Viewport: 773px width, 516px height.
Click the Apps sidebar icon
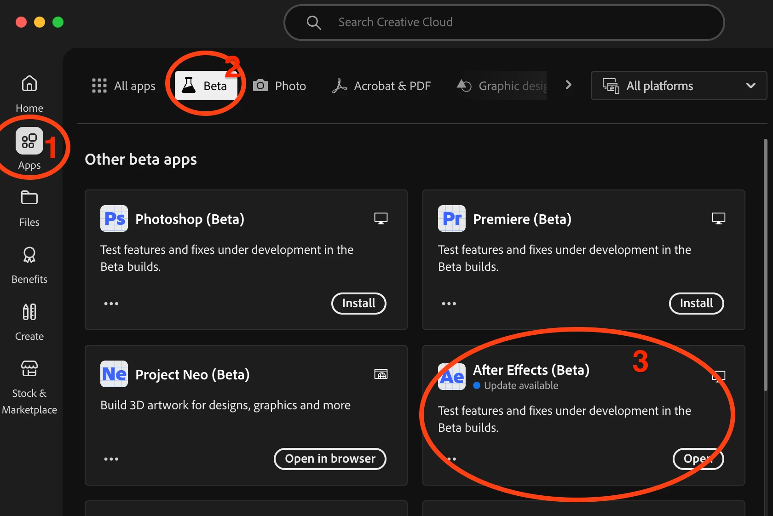(29, 141)
